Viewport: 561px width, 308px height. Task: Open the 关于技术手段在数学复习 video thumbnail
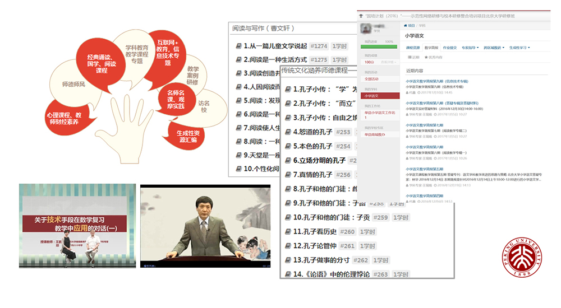pyautogui.click(x=77, y=226)
